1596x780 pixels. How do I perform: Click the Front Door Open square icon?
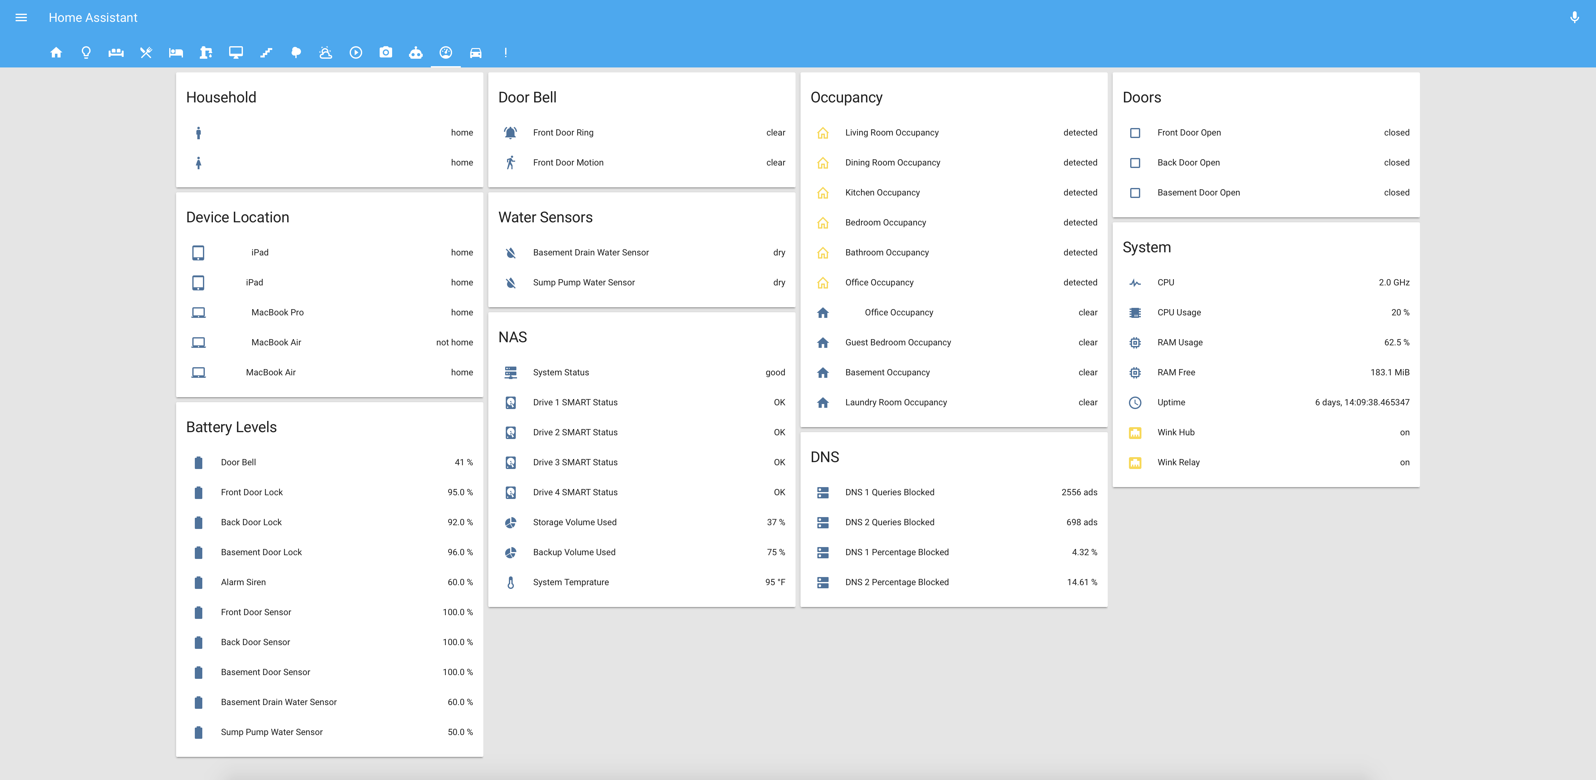(x=1135, y=133)
